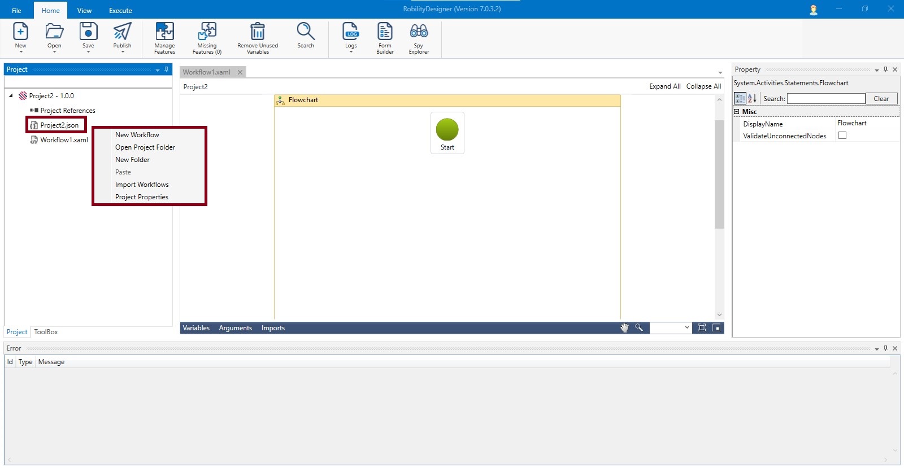904x468 pixels.
Task: Open the Spy Explorer tool
Action: (419, 33)
